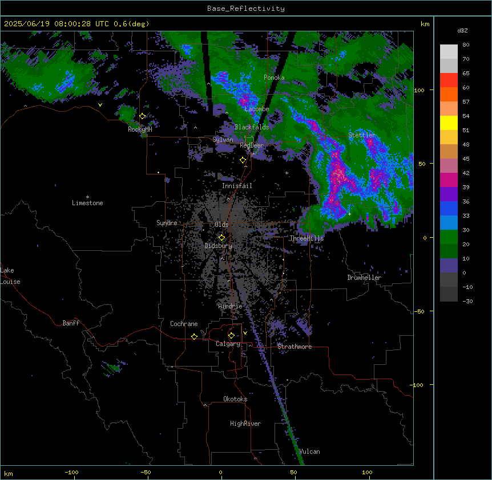Click the Base_Reflectivity title
The image size is (492, 480).
coord(246,9)
